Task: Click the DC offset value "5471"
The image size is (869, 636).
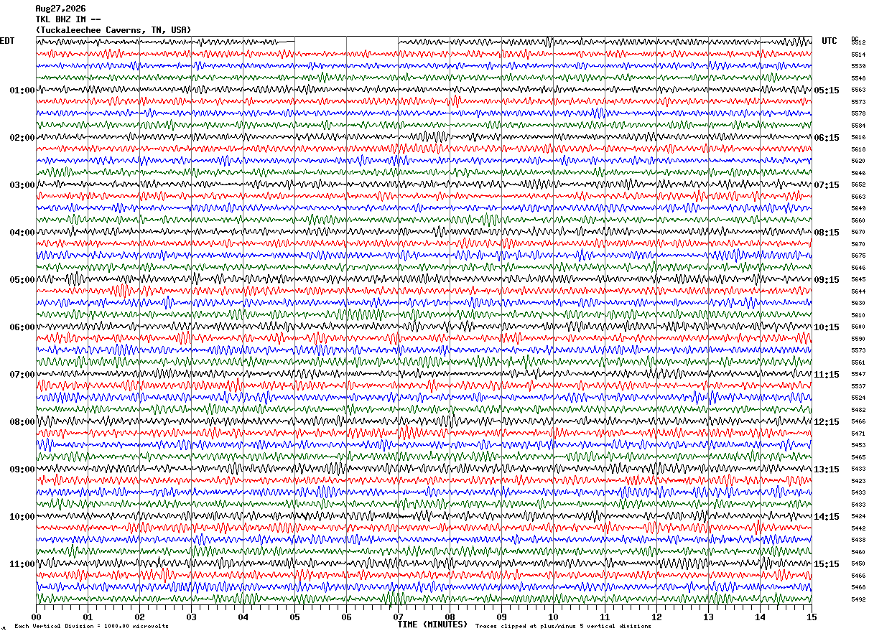Action: point(858,434)
